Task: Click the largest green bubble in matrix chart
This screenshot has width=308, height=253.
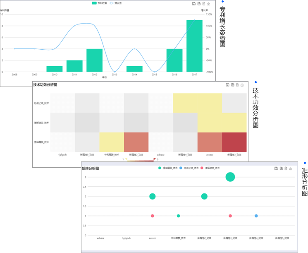Action: click(230, 177)
